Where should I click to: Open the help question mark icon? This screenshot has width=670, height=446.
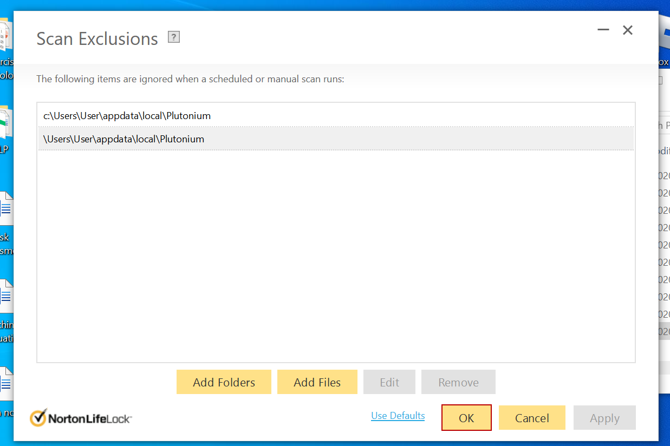(x=173, y=37)
